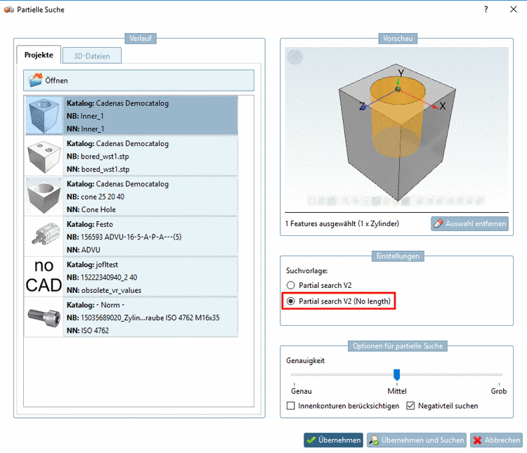Uncheck the Negativteil suchen checkbox
Viewport: 527px width, 453px height.
point(410,406)
